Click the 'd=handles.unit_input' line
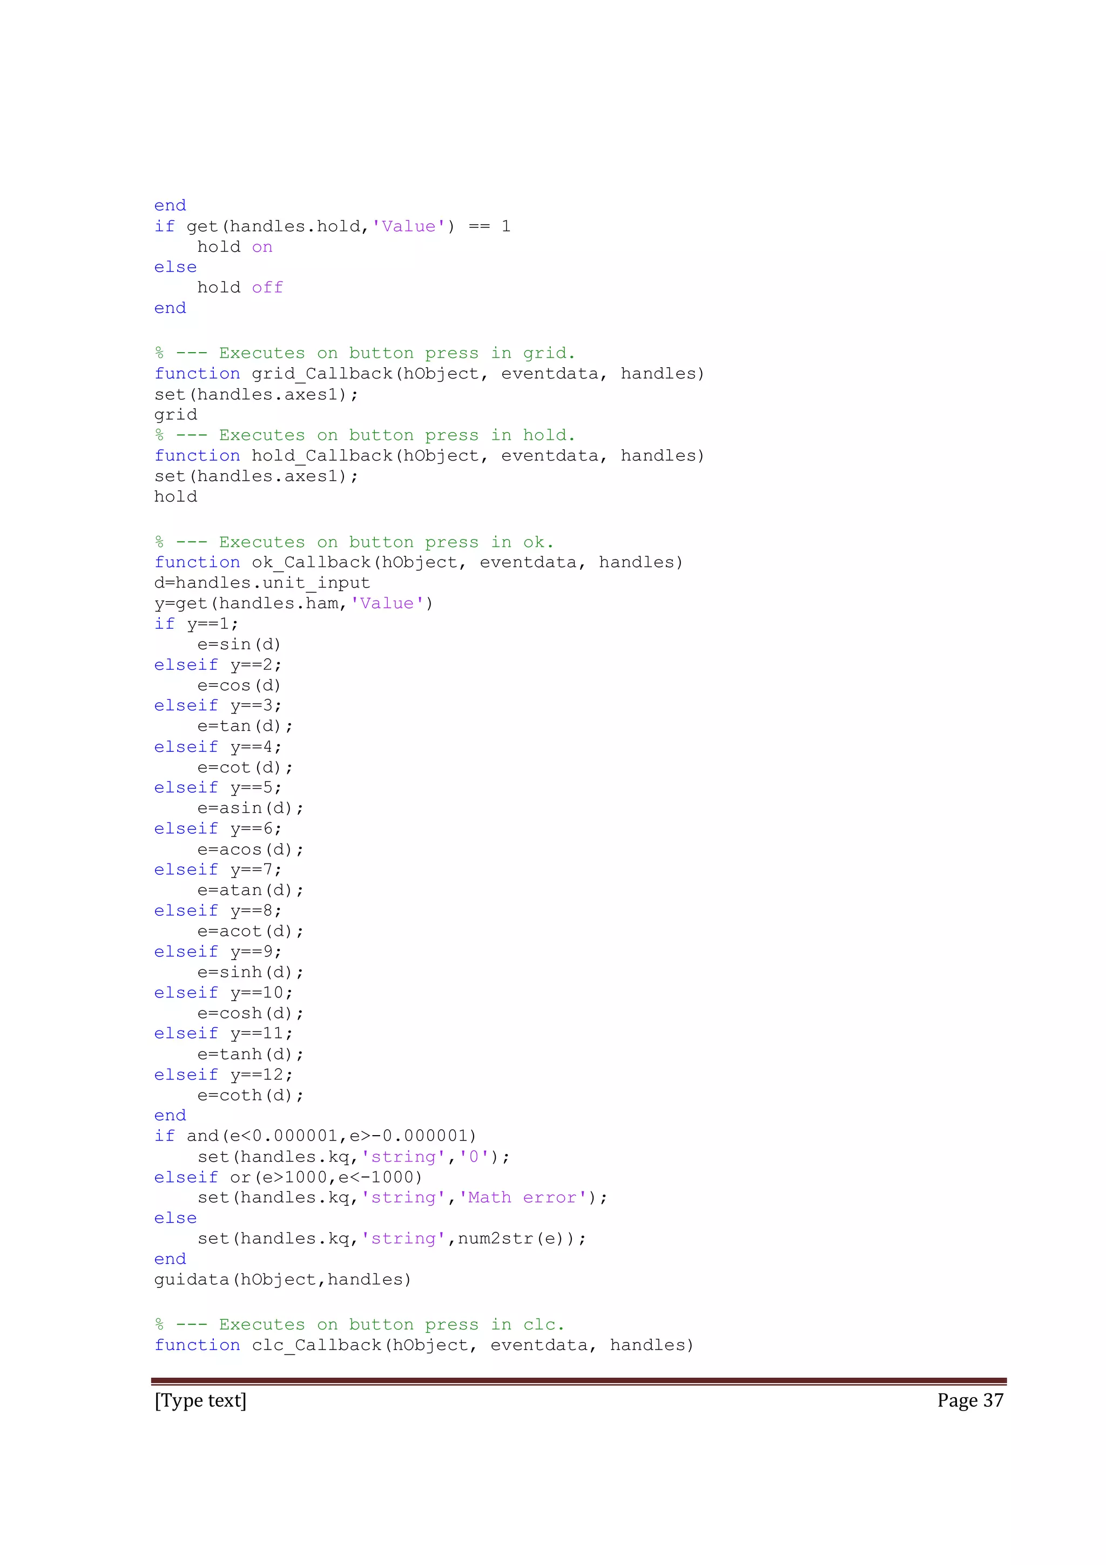This screenshot has height=1565, width=1106. (x=262, y=583)
